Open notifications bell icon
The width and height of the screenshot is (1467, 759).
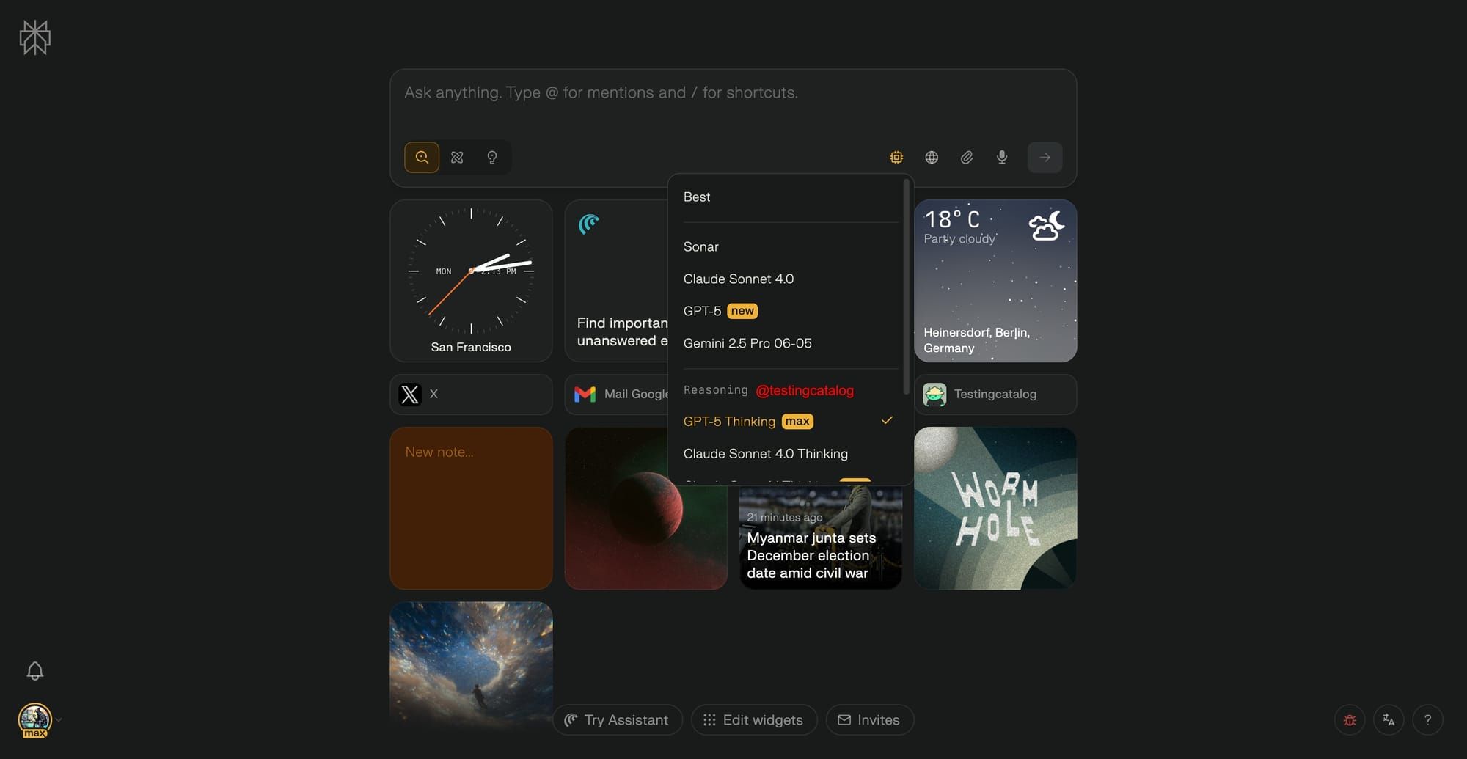point(34,671)
